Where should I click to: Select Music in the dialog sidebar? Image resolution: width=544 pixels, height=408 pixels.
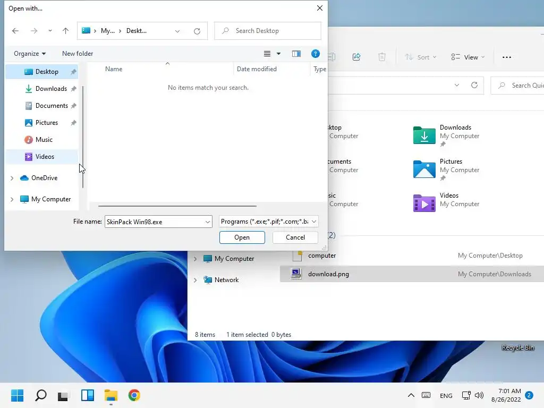(x=41, y=140)
